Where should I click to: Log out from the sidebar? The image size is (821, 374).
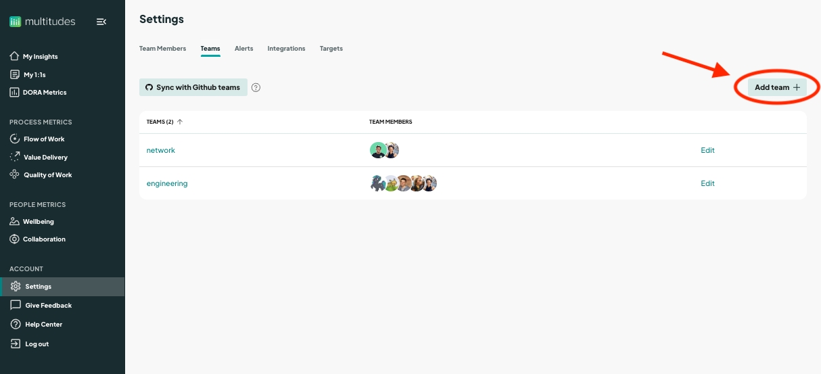click(x=37, y=344)
